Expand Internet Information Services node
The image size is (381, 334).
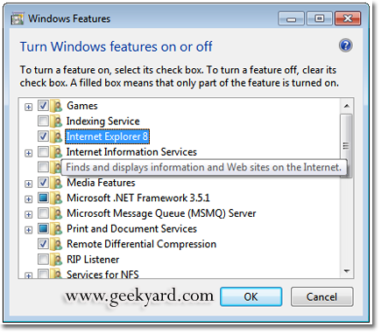[28, 153]
